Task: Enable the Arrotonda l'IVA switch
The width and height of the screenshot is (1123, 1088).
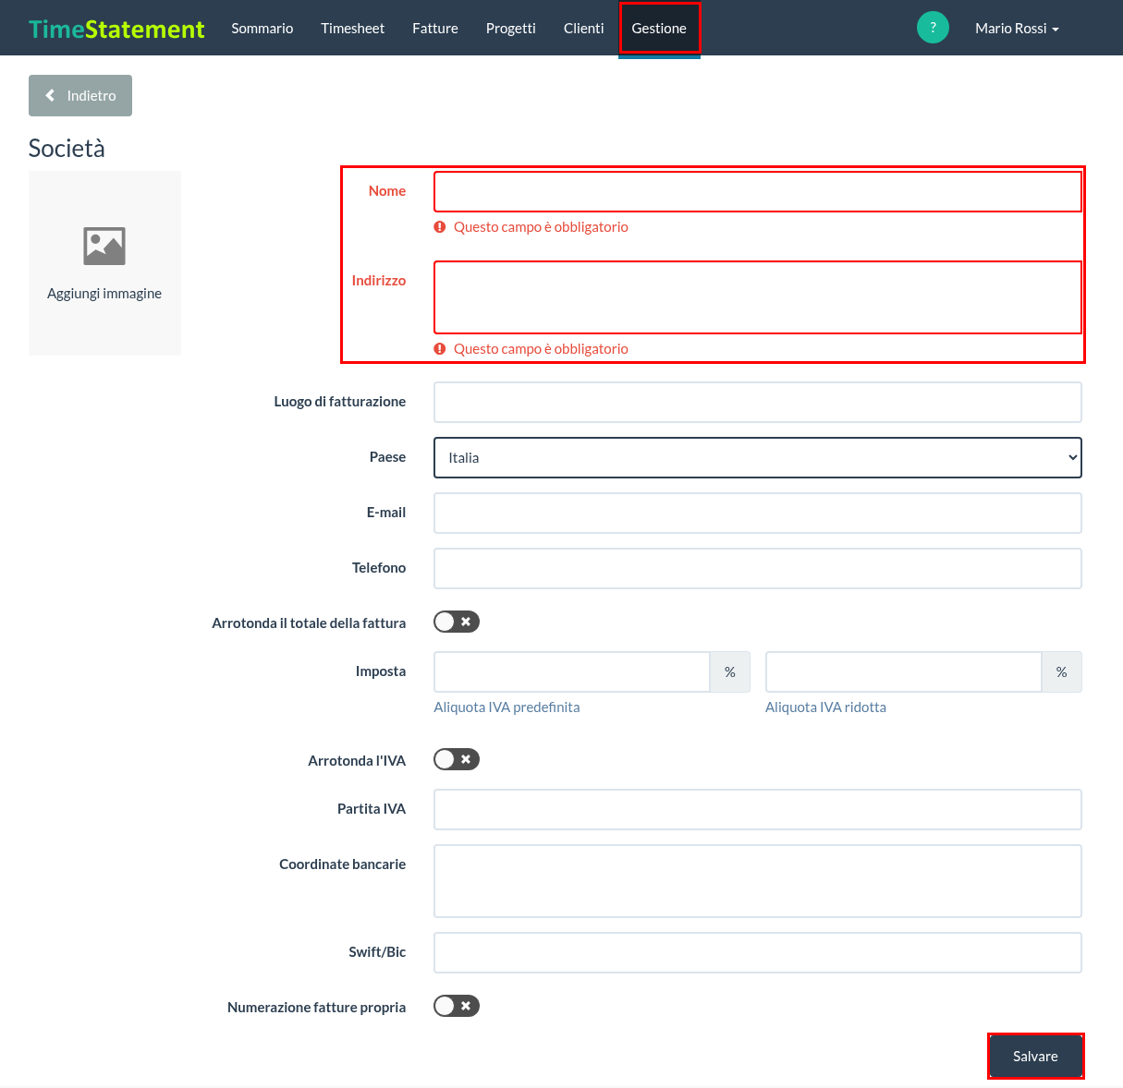Action: pos(457,759)
